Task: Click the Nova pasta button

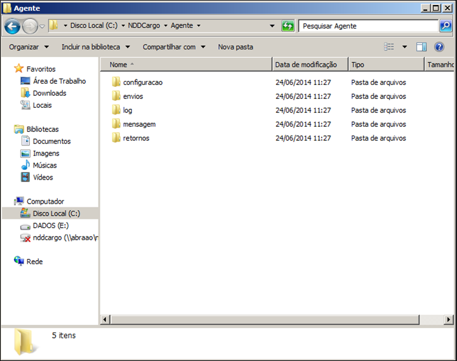Action: [x=235, y=47]
